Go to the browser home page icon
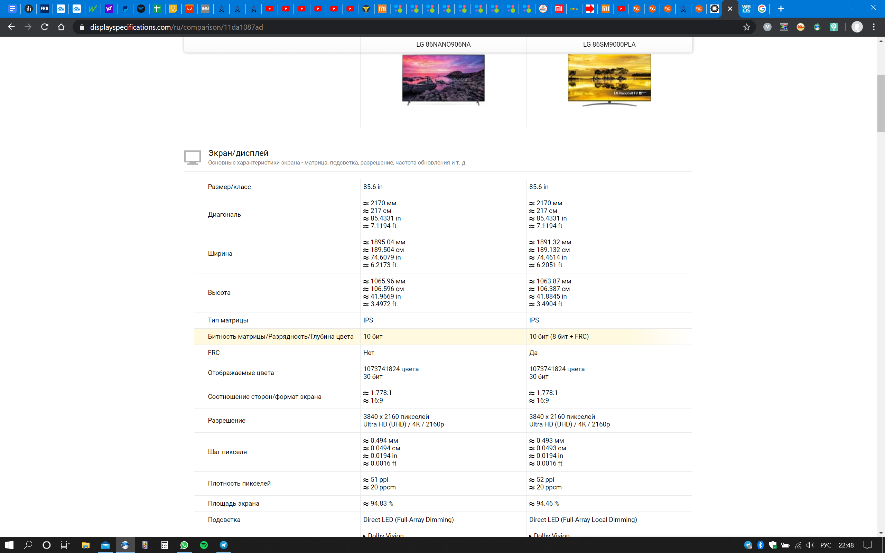Viewport: 885px width, 553px height. 61,27
